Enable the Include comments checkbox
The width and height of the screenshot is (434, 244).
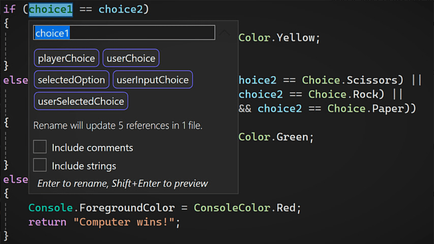point(39,147)
